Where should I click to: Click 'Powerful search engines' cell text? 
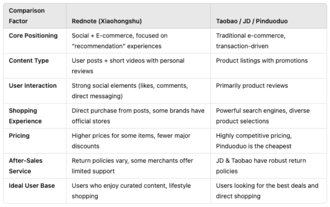pyautogui.click(x=263, y=116)
